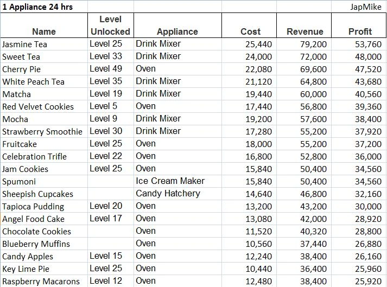Select the Revenue header cell

304,25
